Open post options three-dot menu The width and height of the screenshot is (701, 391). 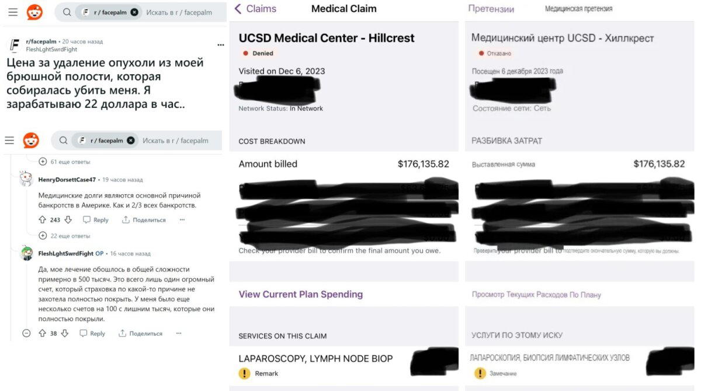point(220,45)
